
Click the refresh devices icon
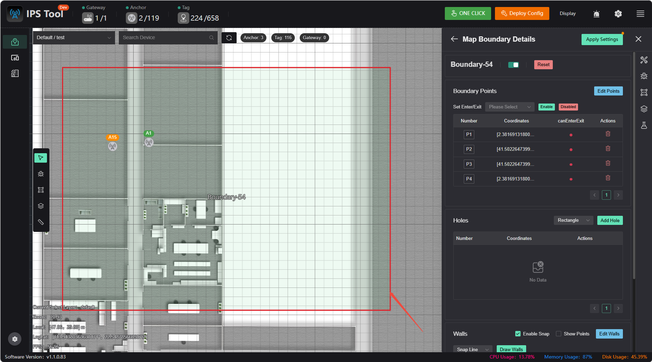coord(229,37)
